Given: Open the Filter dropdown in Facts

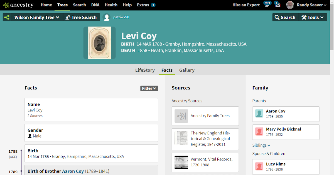Looking at the screenshot, I should point(149,88).
